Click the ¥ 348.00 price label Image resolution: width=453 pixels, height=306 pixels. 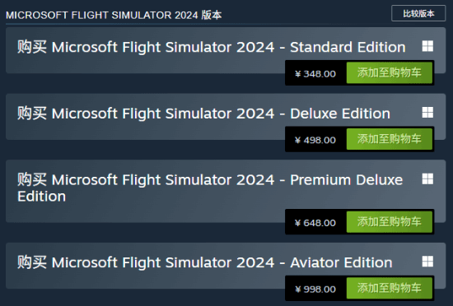[315, 74]
